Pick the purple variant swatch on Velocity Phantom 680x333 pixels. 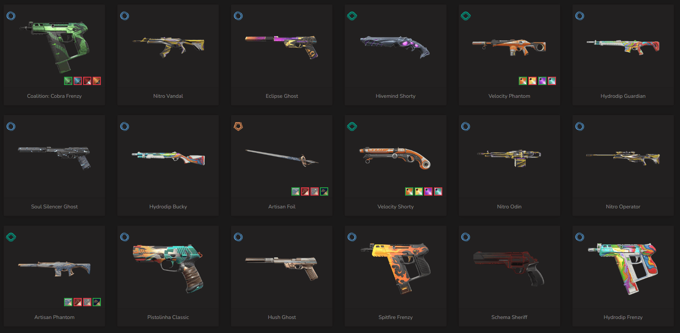tap(542, 81)
